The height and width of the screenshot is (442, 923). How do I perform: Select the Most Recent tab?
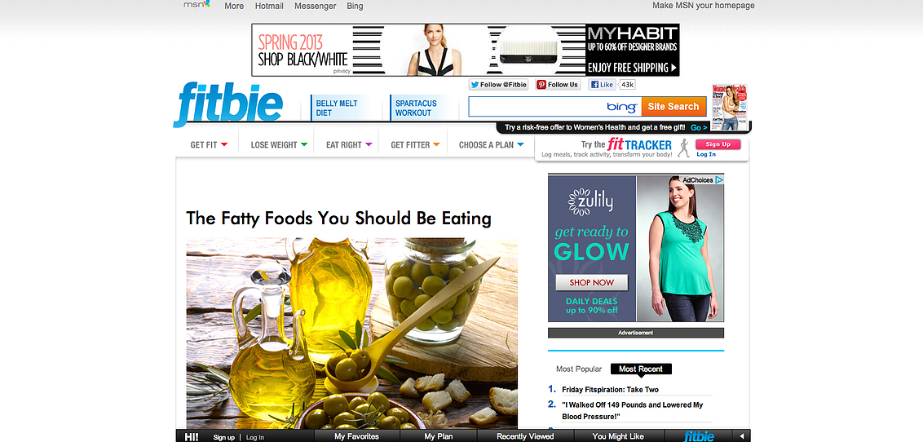click(640, 369)
